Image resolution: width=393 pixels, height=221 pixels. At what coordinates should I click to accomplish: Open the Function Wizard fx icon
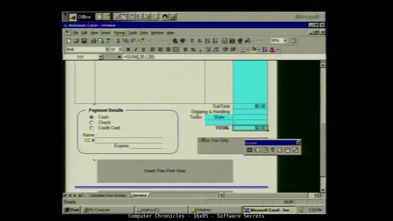tap(200, 41)
